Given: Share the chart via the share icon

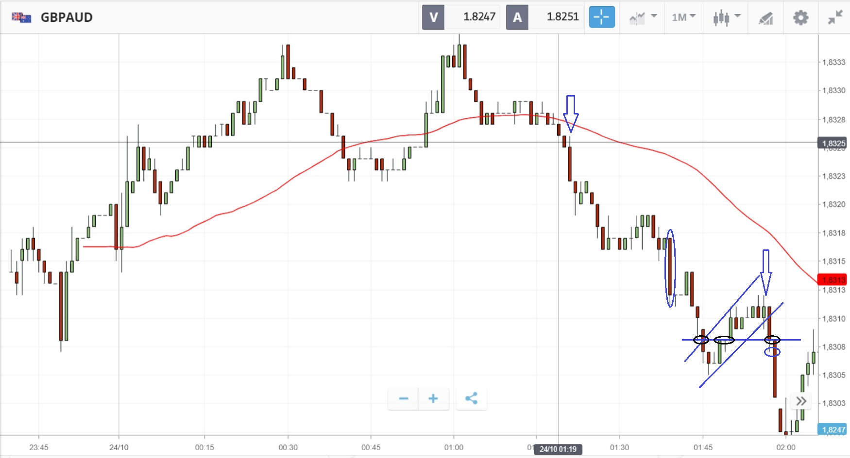Looking at the screenshot, I should 471,399.
